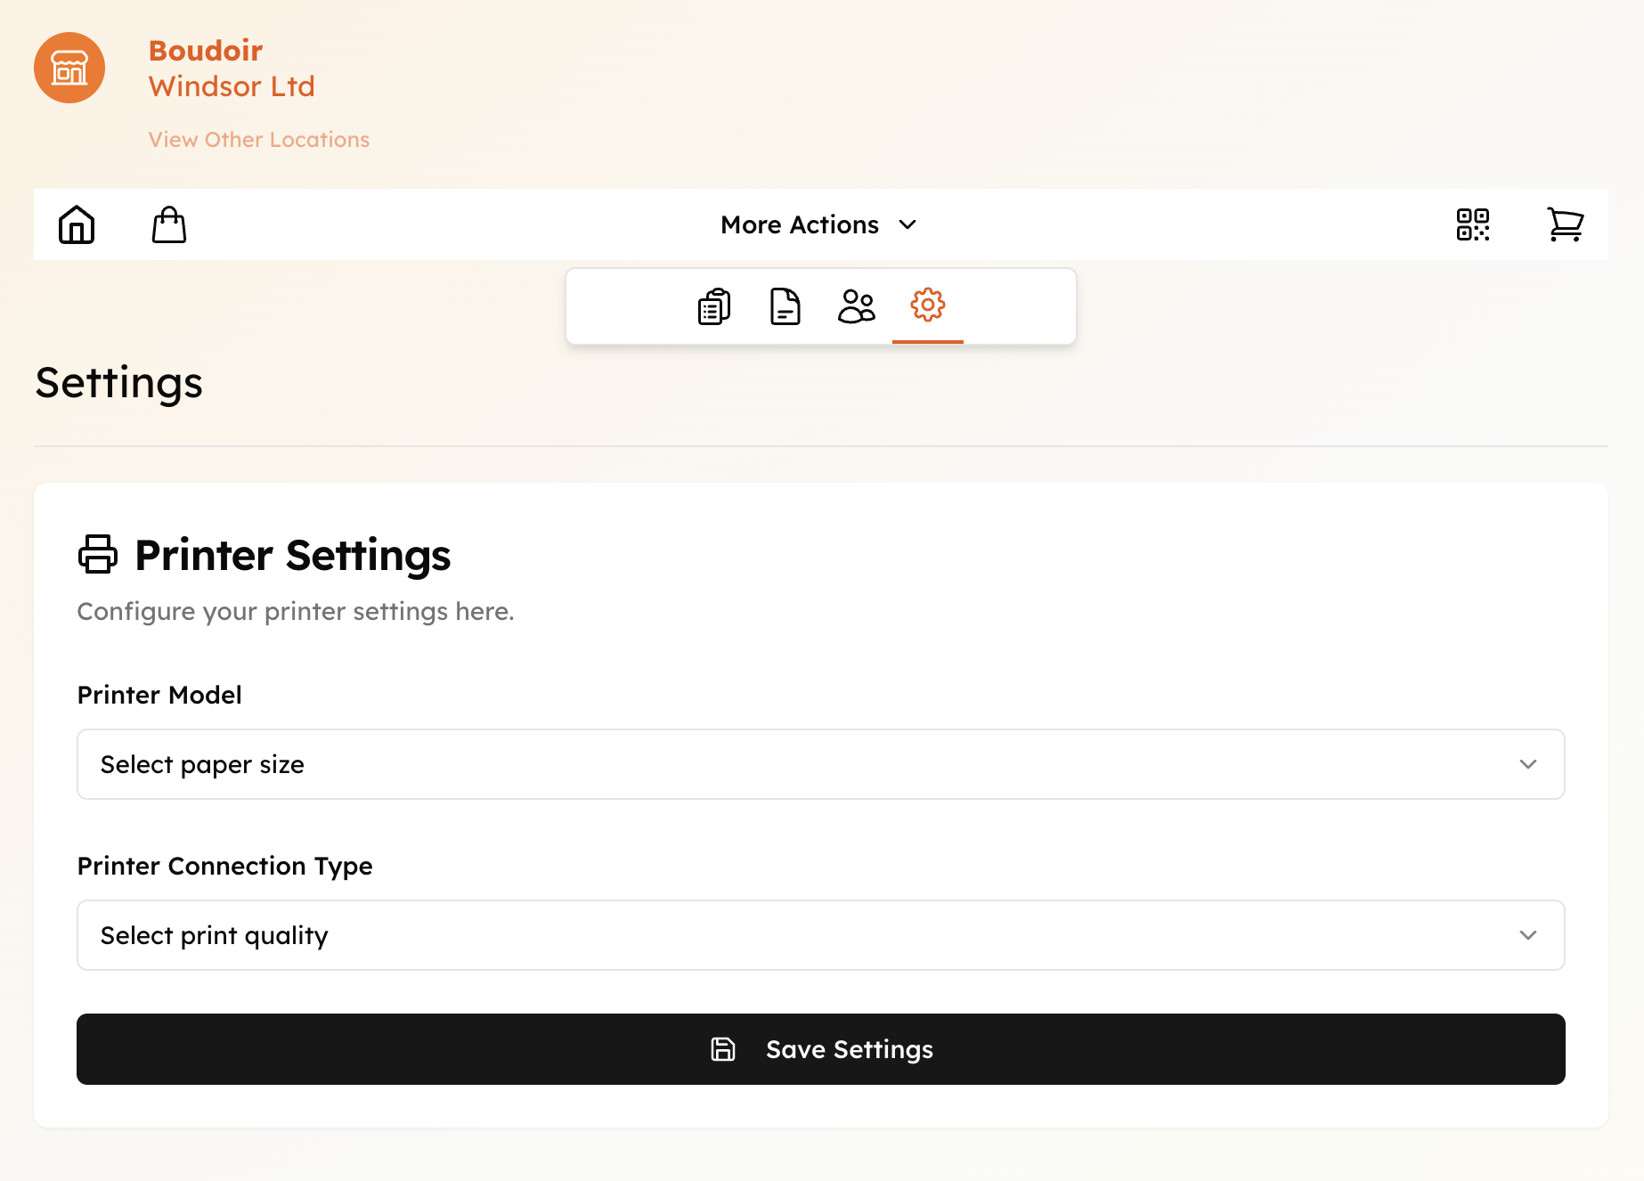Open the shopping bag icon

pos(169,224)
